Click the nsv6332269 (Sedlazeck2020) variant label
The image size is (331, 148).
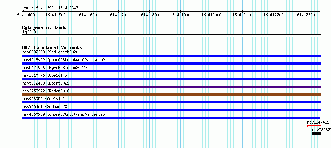[x=51, y=52]
